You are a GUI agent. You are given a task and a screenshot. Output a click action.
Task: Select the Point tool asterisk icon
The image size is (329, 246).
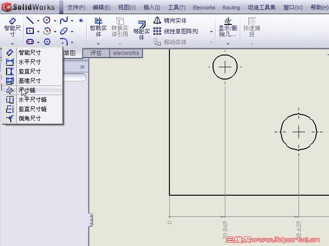(x=81, y=20)
